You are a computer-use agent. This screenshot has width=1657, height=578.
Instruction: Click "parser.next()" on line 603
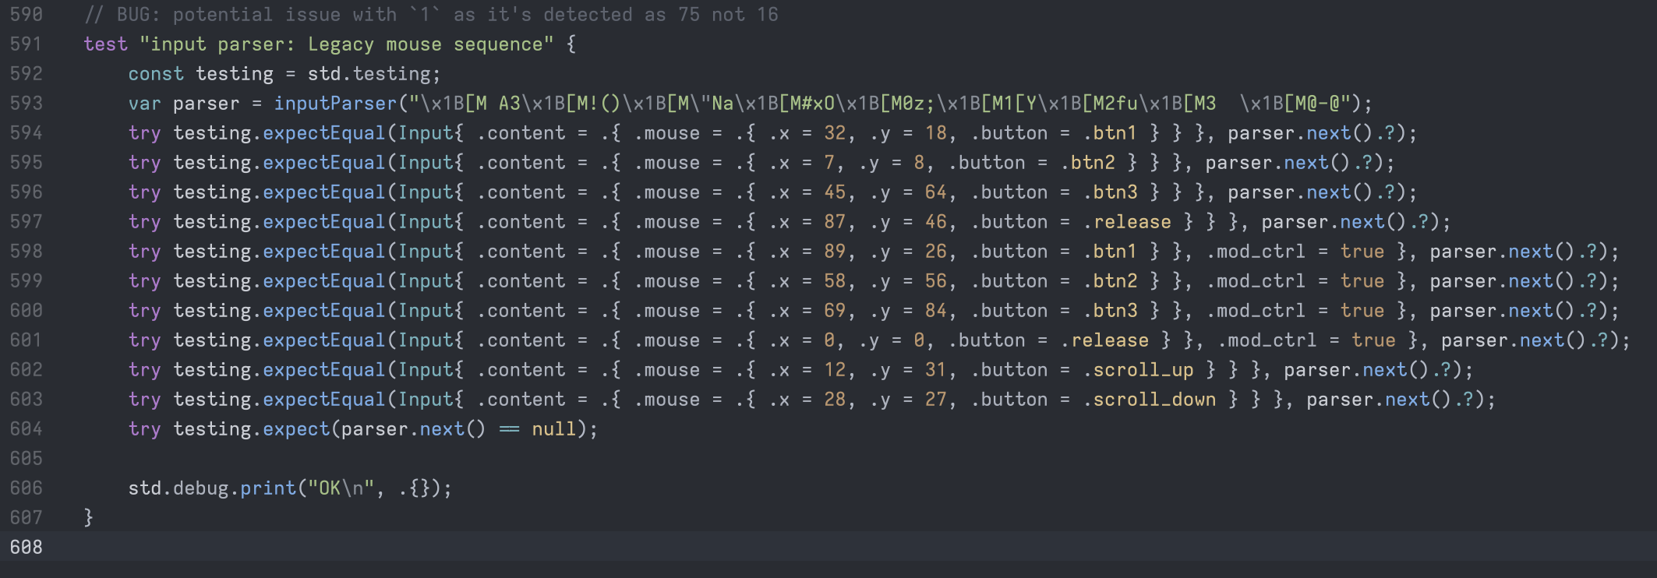tap(1379, 400)
